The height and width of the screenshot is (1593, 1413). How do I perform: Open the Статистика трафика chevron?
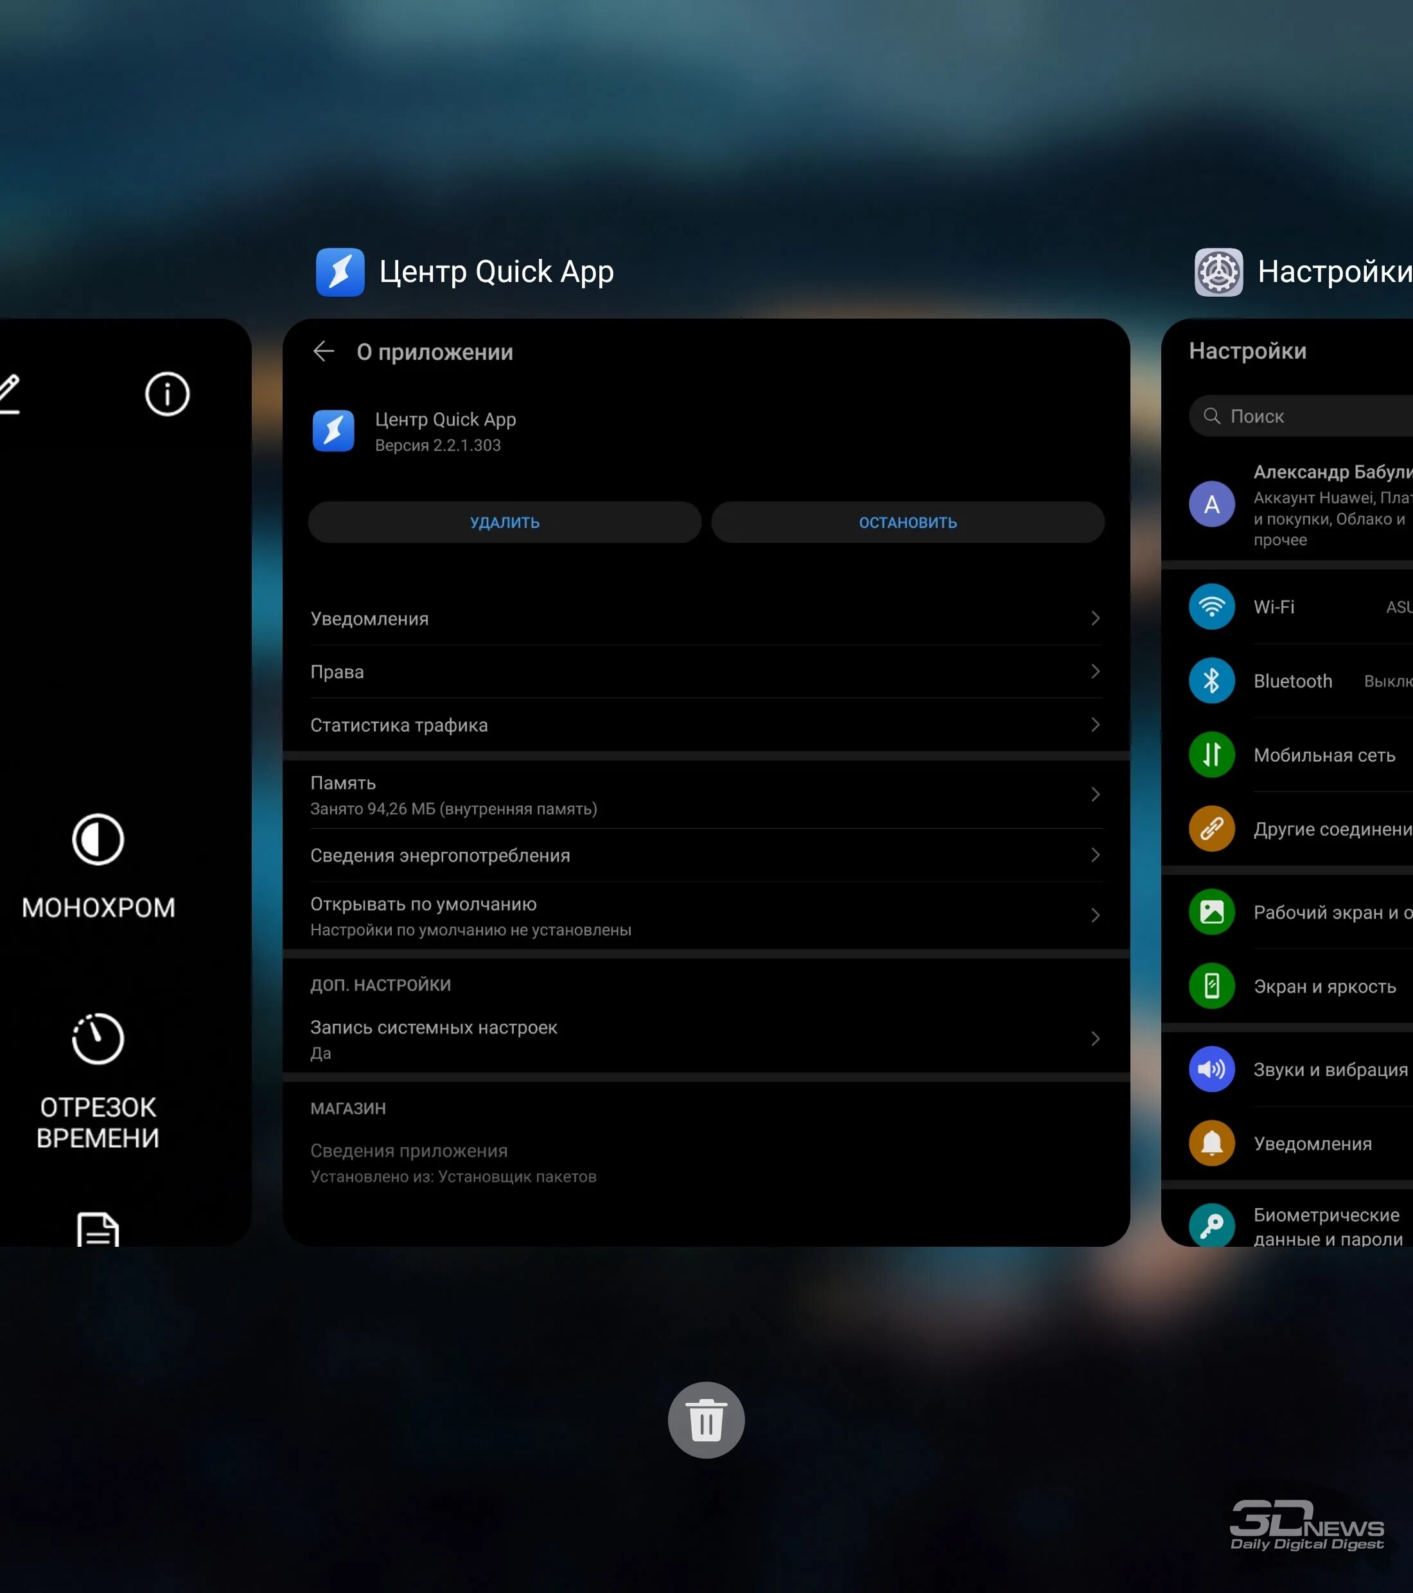[x=1096, y=725]
